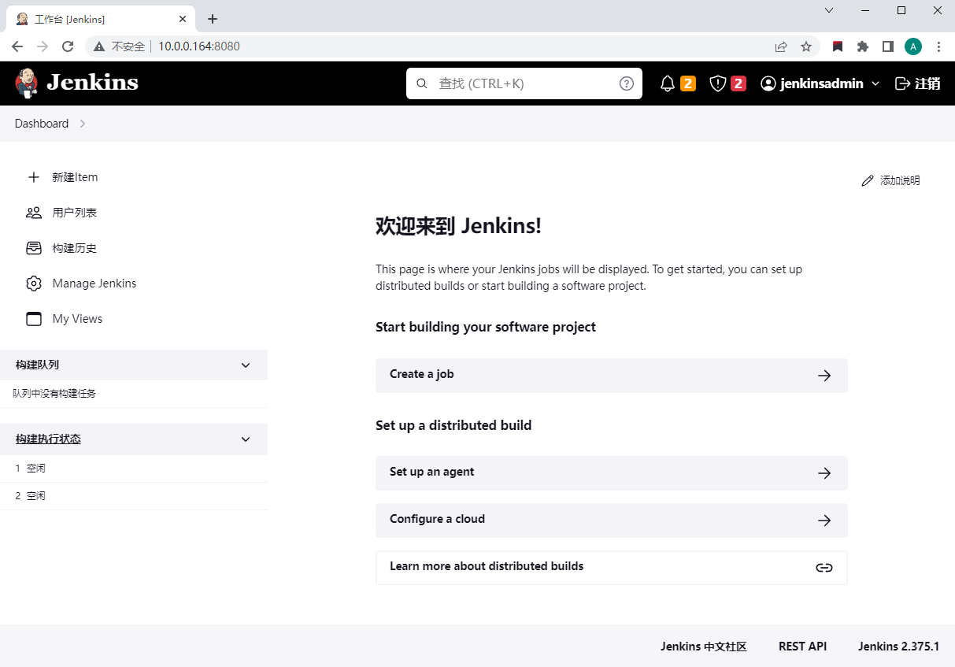The width and height of the screenshot is (955, 667).
Task: Click the 注销 logout button
Action: [918, 83]
